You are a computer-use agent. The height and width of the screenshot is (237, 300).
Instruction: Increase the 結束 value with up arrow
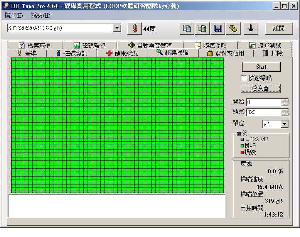(x=285, y=110)
